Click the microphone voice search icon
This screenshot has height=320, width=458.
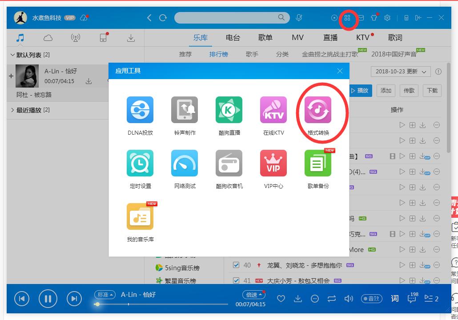(299, 18)
